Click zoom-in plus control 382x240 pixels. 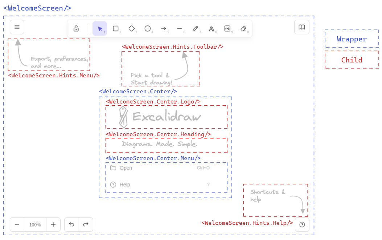(53, 224)
